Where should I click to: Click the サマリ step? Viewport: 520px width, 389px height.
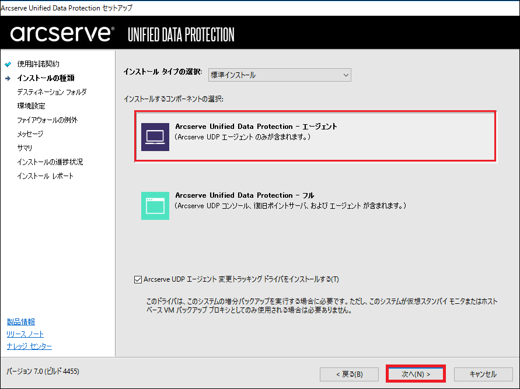(x=25, y=148)
